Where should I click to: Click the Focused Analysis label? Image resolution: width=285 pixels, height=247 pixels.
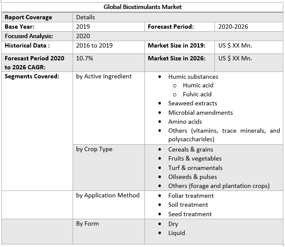pos(29,36)
